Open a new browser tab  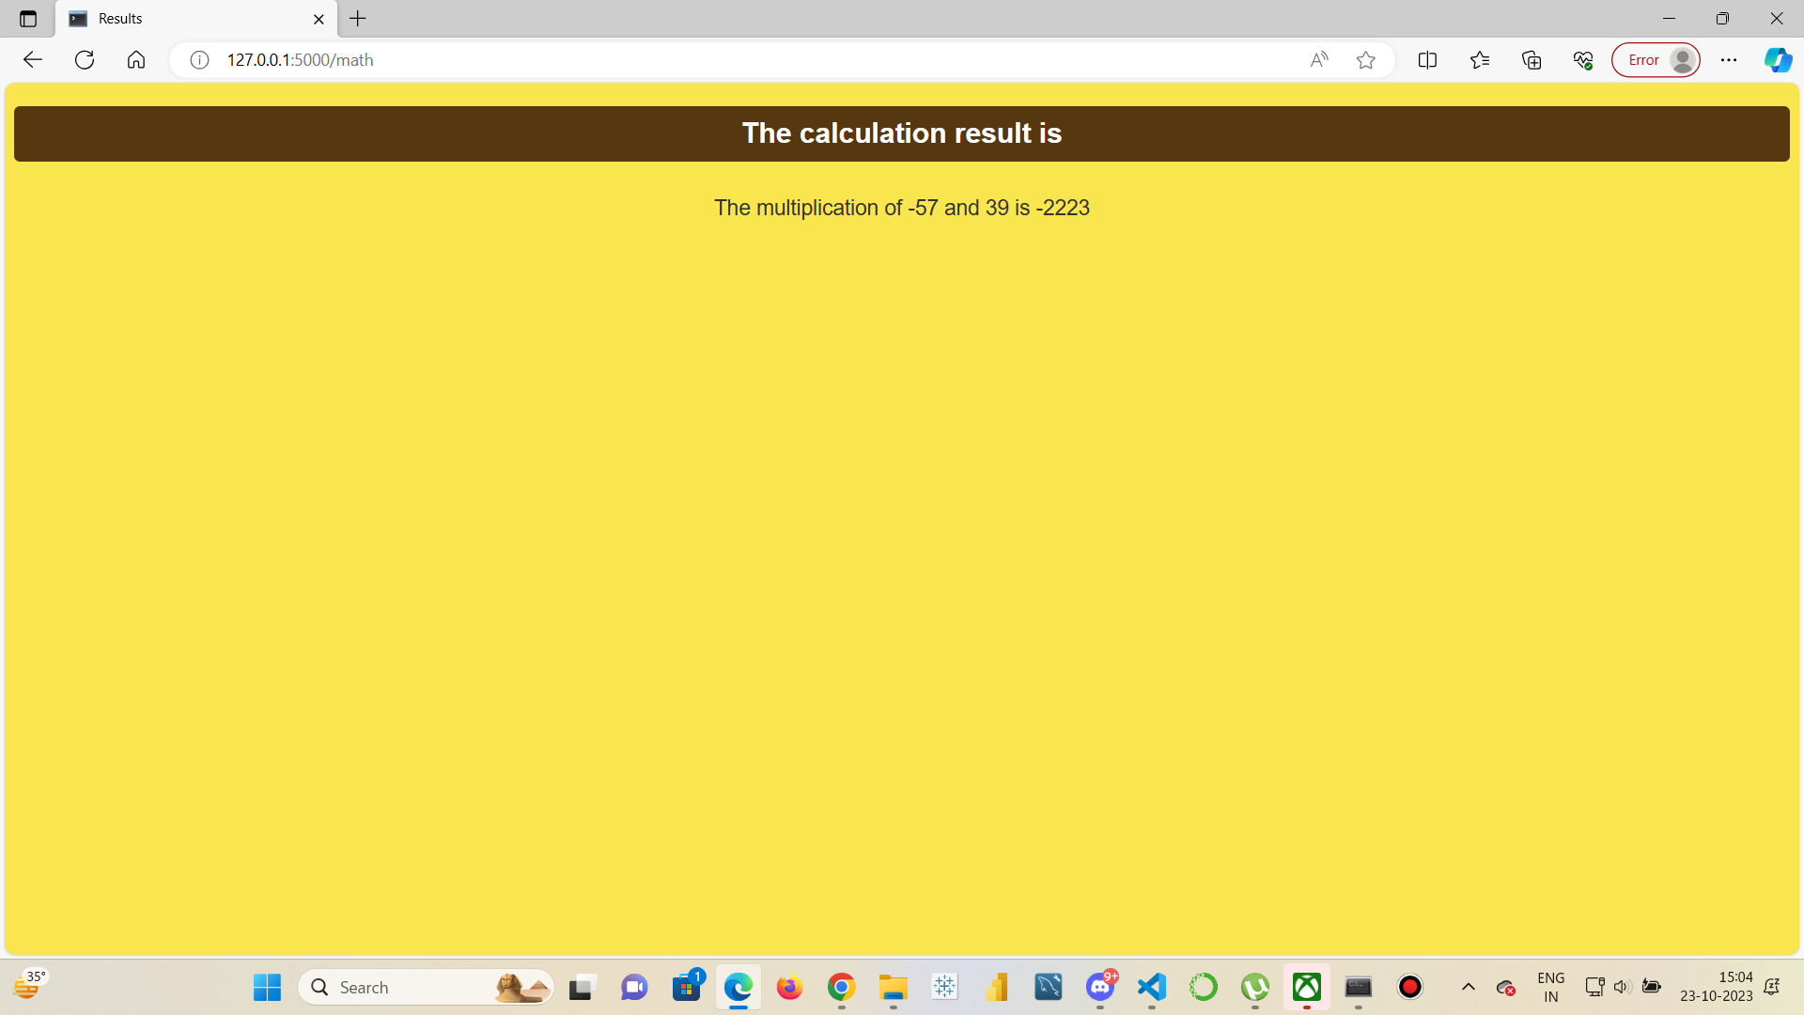(x=358, y=19)
